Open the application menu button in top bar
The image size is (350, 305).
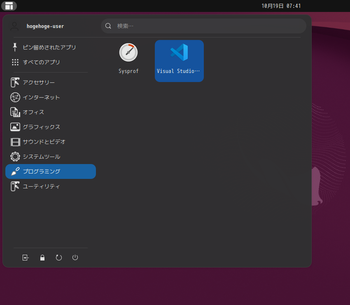click(x=9, y=6)
